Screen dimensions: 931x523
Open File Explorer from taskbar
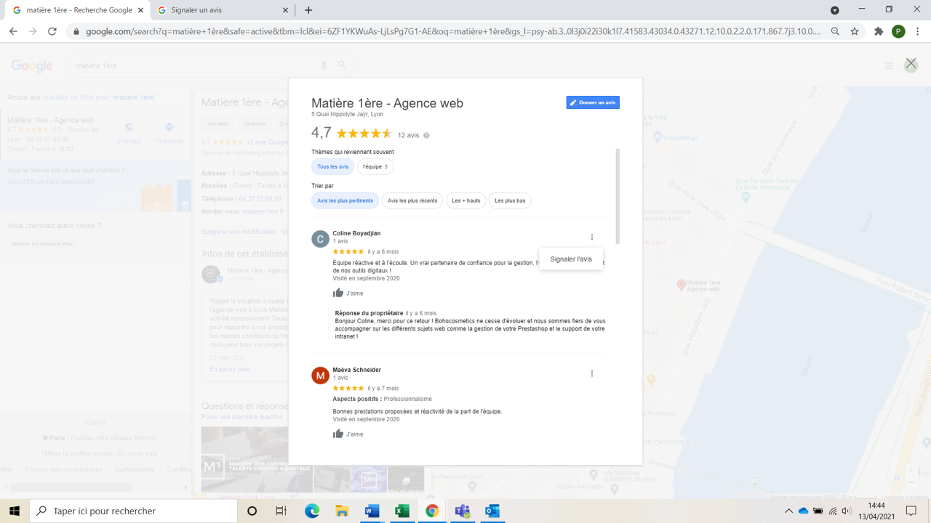pyautogui.click(x=342, y=511)
